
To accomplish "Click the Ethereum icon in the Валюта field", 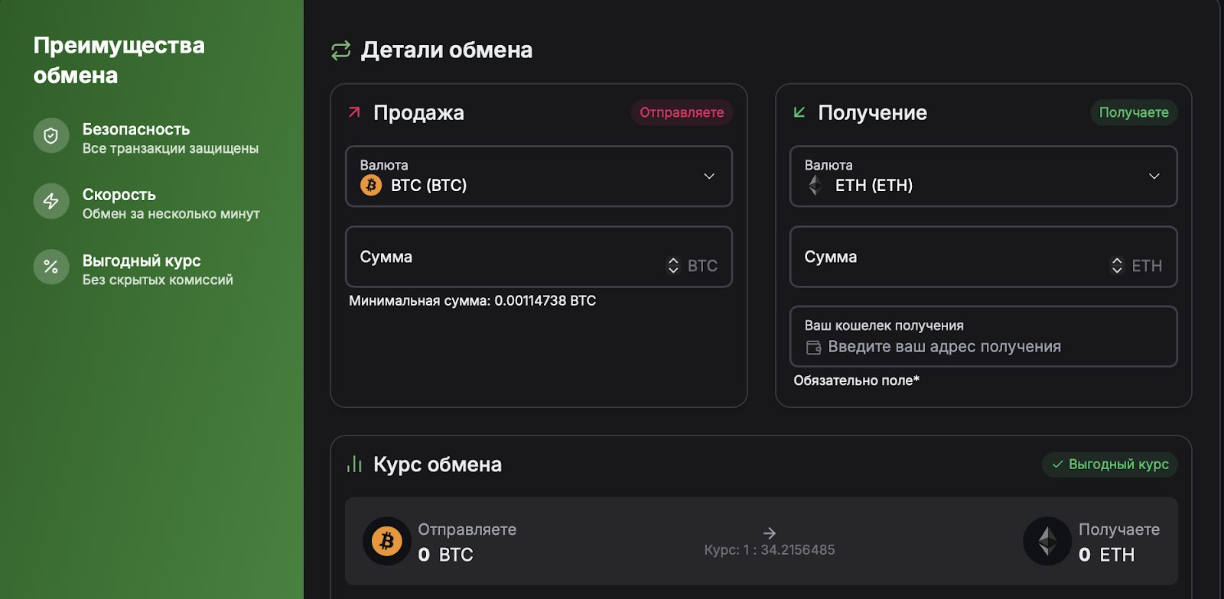I will tap(815, 185).
